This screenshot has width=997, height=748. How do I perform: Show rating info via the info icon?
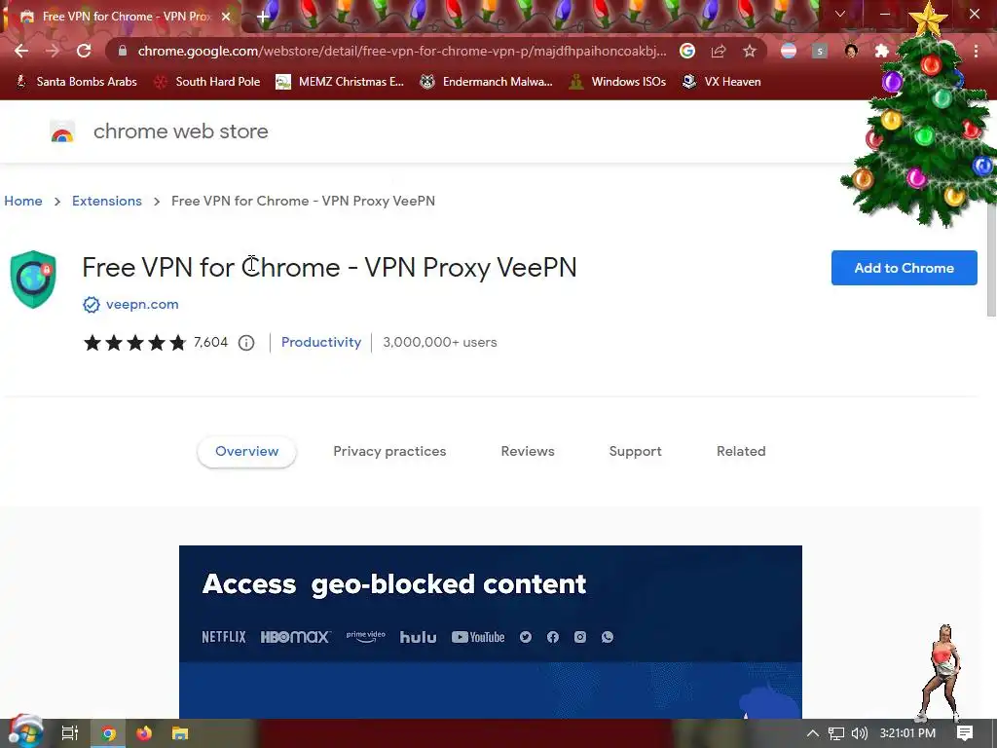(x=246, y=343)
